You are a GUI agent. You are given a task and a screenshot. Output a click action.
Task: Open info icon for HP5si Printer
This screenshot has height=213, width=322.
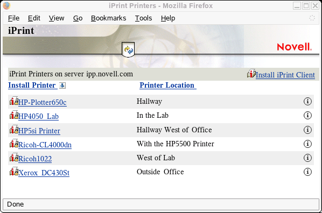(x=307, y=130)
